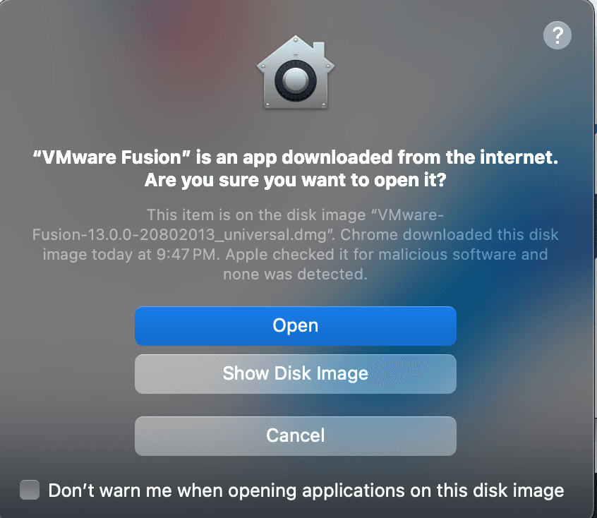The height and width of the screenshot is (518, 597).
Task: Click the Show Disk Image button
Action: click(296, 374)
